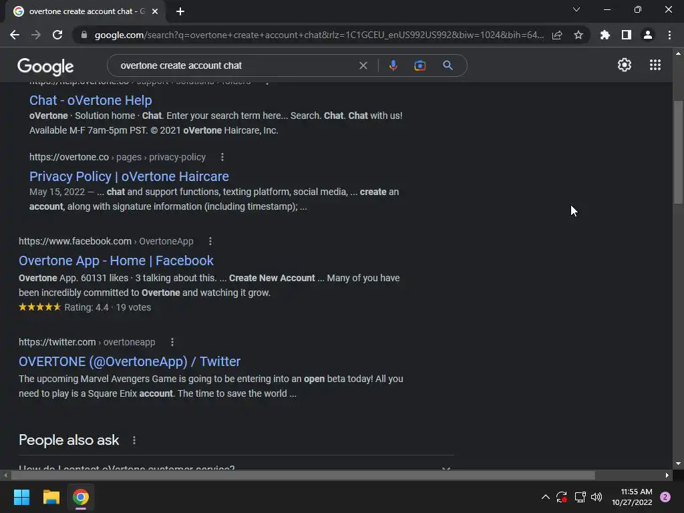Click the Google logo
684x513 pixels.
click(45, 66)
